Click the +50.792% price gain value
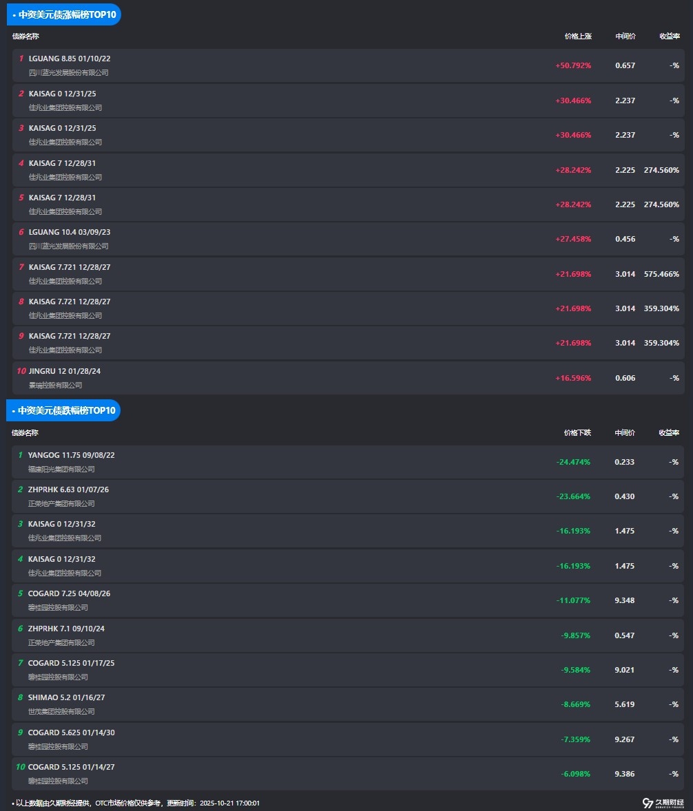The height and width of the screenshot is (811, 693). (572, 65)
